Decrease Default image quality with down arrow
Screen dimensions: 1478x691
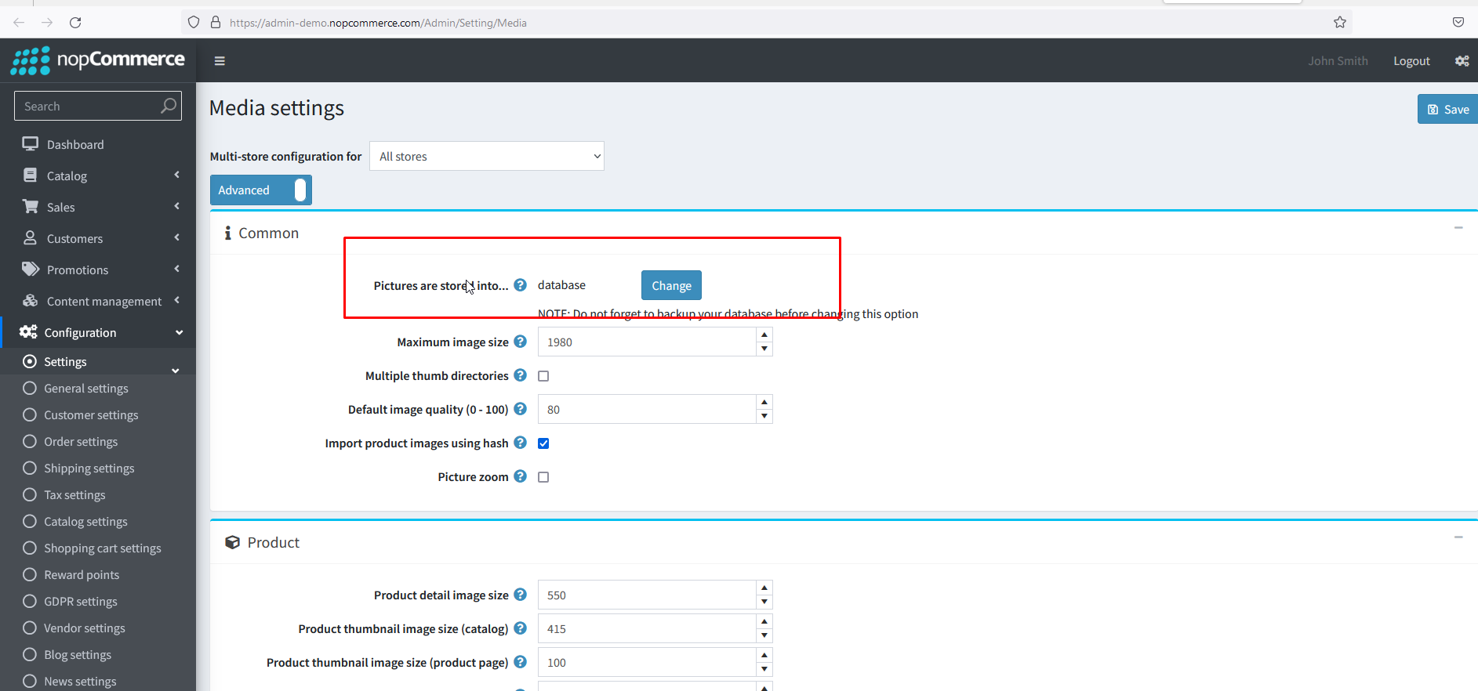[x=764, y=416]
